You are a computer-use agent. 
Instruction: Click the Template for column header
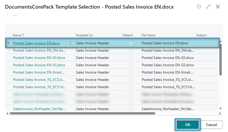[84, 35]
